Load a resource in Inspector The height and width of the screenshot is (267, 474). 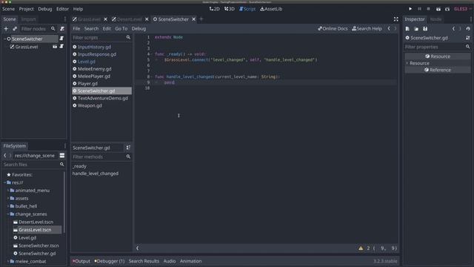(416, 29)
